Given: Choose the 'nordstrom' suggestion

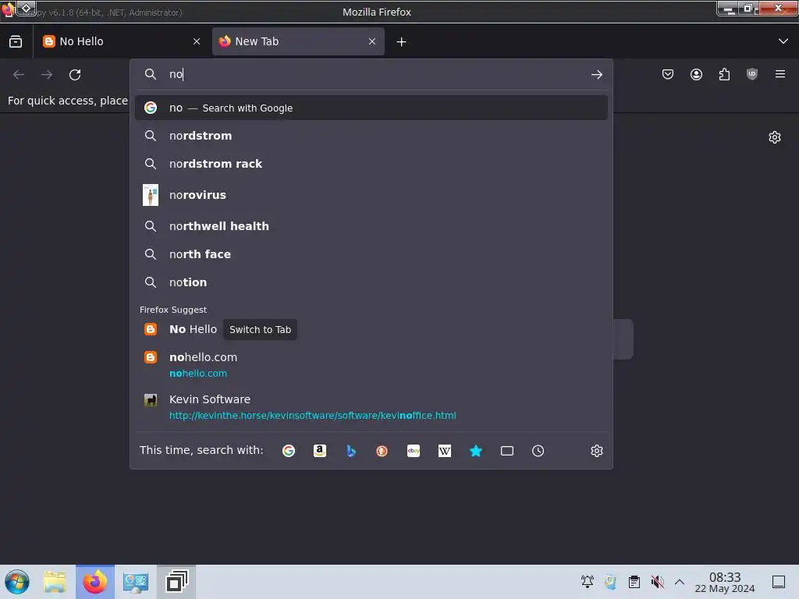Looking at the screenshot, I should point(371,136).
